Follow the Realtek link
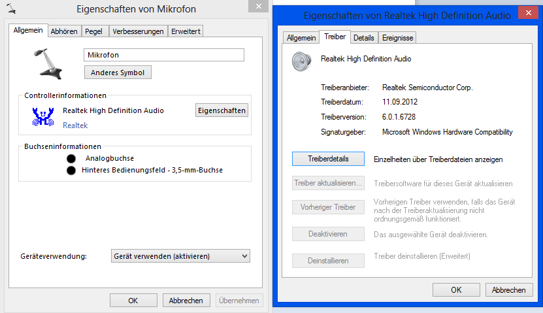This screenshot has height=313, width=543. 75,125
